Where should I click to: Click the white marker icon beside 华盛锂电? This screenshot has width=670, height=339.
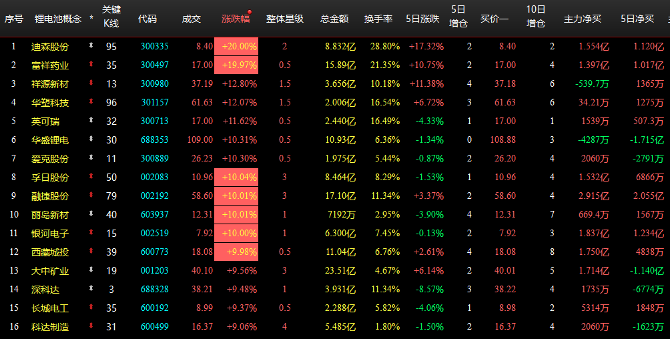coord(91,139)
